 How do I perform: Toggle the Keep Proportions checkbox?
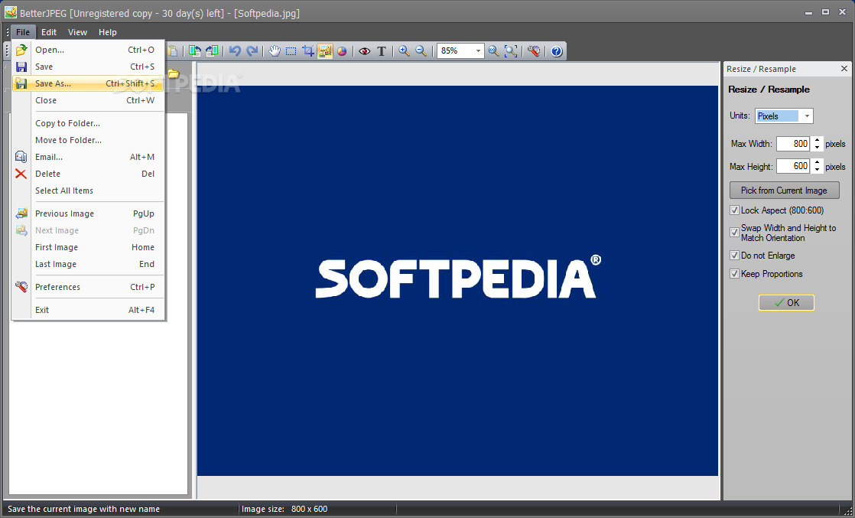(x=734, y=274)
